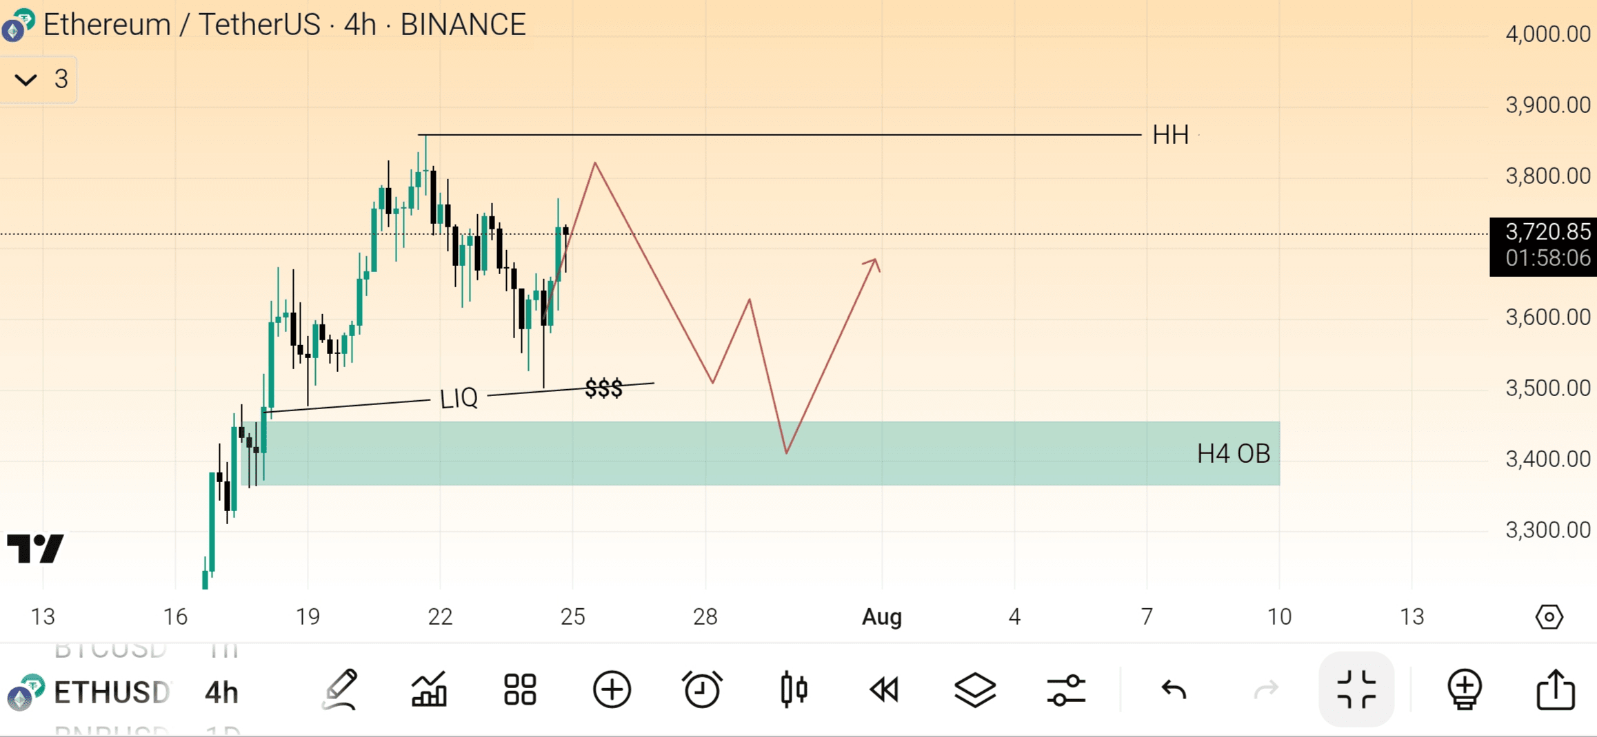Viewport: 1597px width, 737px height.
Task: Select the HH horizontal line label
Action: pyautogui.click(x=1170, y=135)
